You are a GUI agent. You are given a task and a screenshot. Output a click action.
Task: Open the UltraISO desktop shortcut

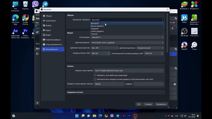[184, 46]
